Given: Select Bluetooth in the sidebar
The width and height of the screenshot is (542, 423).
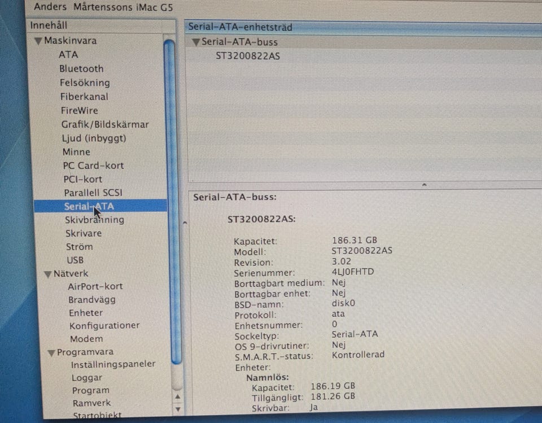Looking at the screenshot, I should [x=81, y=68].
